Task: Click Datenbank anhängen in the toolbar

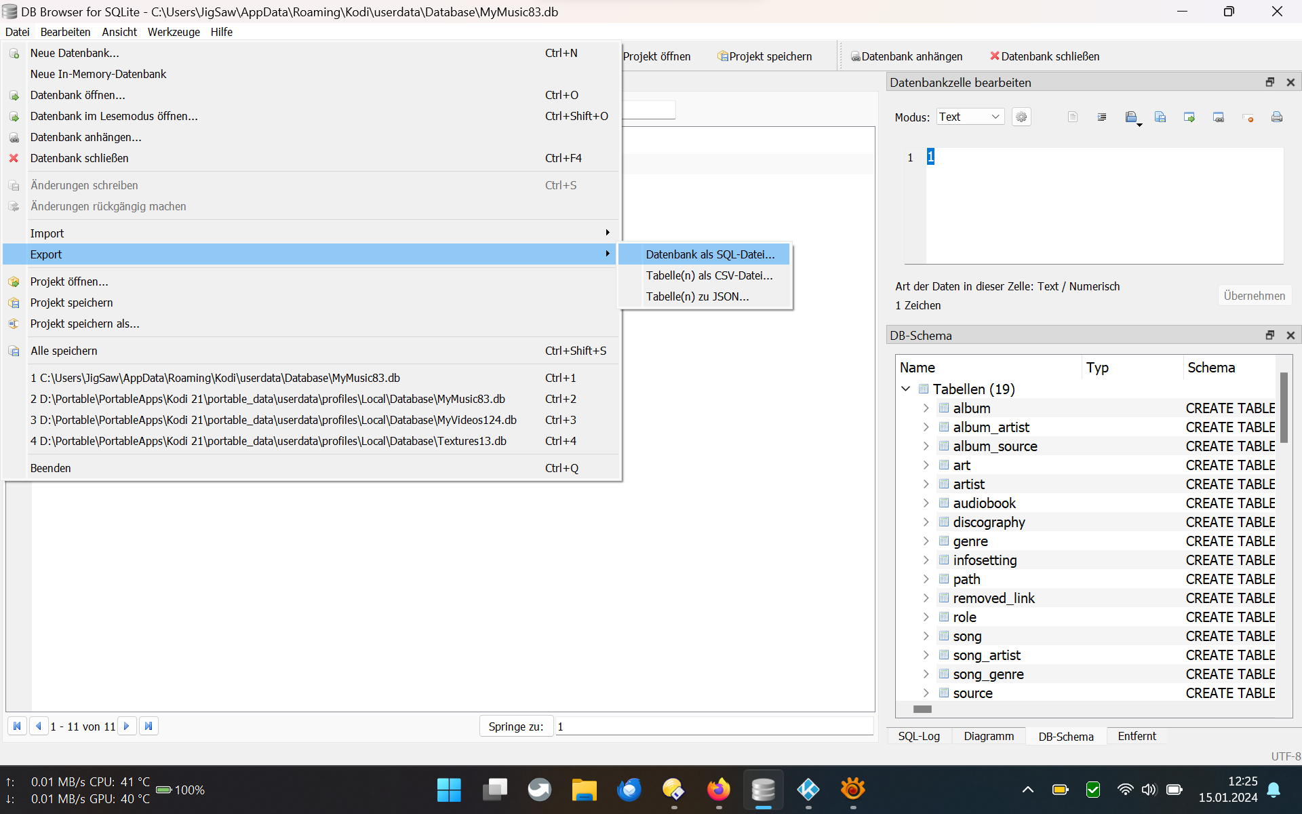Action: point(906,56)
